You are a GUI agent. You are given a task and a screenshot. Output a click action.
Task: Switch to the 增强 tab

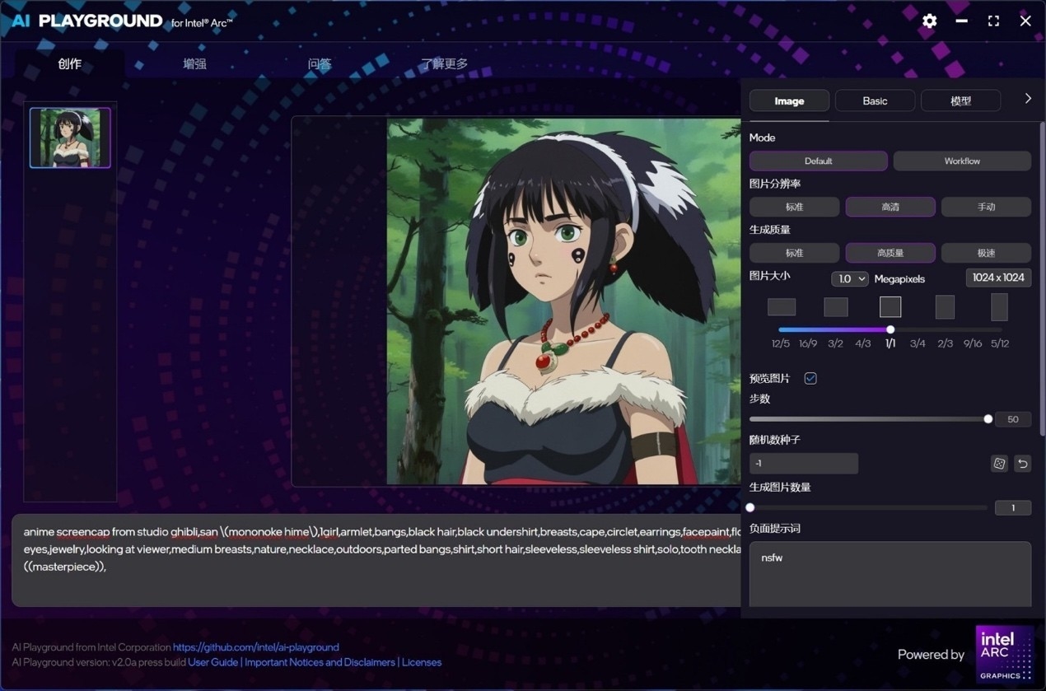pyautogui.click(x=194, y=63)
